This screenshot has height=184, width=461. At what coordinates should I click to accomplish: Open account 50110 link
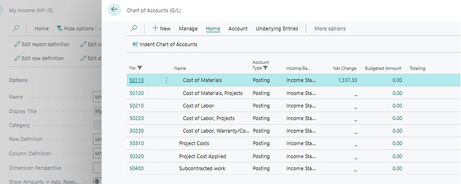click(x=137, y=80)
